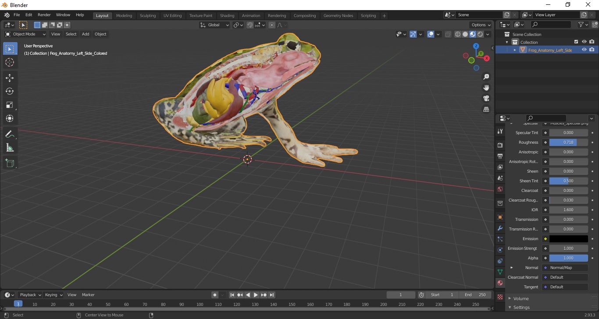Hide Frog_Anatomy_Left_Side object in viewport
599x319 pixels.
point(584,50)
